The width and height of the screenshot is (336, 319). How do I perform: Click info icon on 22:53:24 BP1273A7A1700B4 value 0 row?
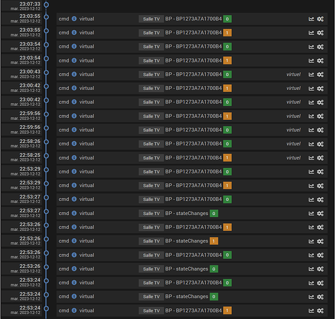point(74,283)
